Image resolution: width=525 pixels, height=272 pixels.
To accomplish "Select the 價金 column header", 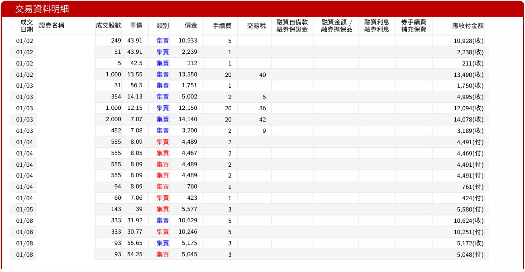I will point(191,25).
